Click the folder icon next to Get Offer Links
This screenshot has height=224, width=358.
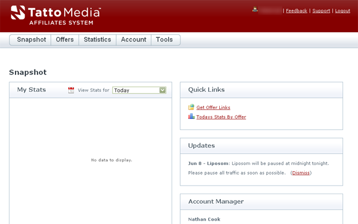coord(191,107)
